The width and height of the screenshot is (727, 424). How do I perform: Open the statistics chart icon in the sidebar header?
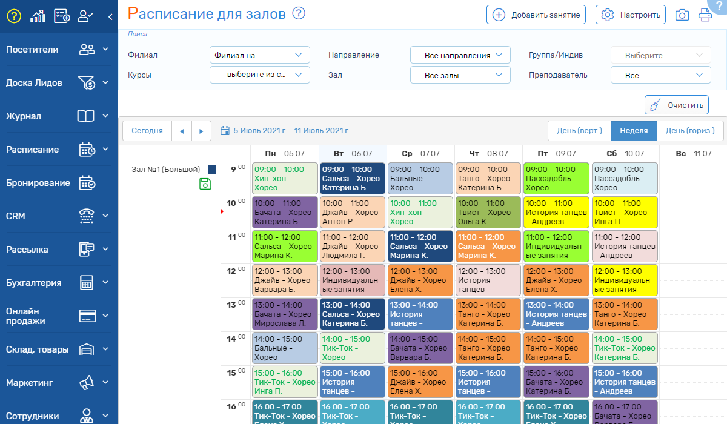click(38, 16)
